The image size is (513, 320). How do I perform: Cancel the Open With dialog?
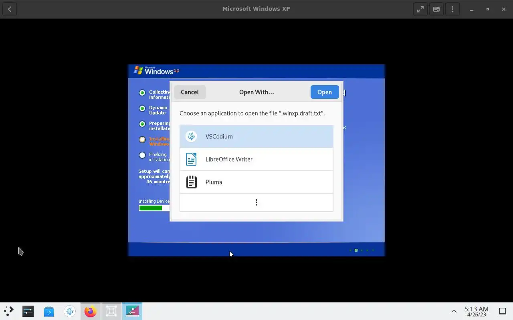(190, 92)
